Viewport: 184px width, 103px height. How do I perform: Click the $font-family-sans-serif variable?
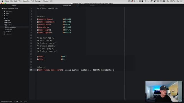tap(49, 70)
